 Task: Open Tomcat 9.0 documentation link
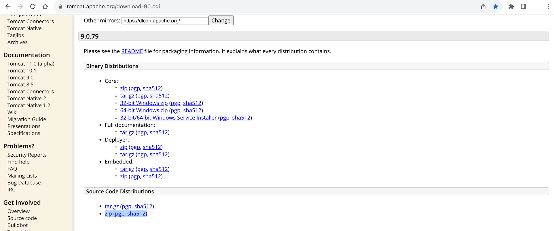click(x=20, y=78)
